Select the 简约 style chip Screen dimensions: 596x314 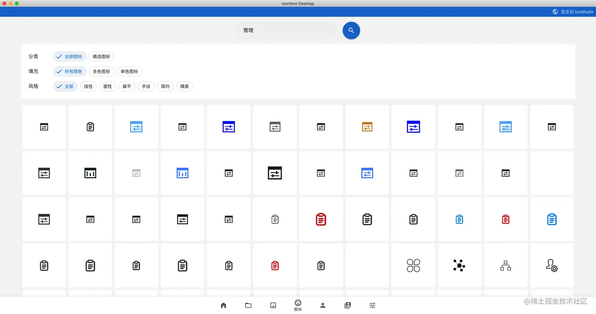coord(165,86)
